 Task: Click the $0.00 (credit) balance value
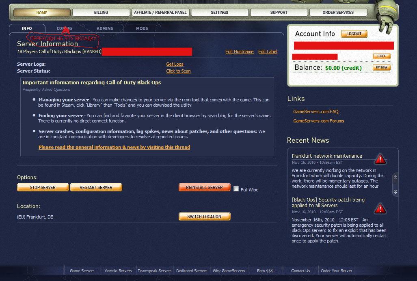point(344,68)
